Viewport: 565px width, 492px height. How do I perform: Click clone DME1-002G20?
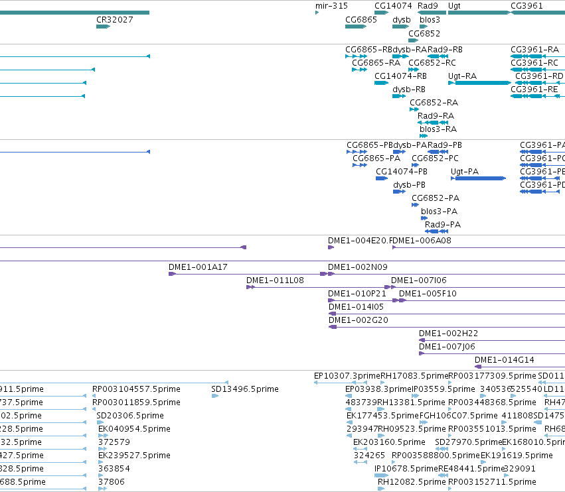click(x=447, y=327)
